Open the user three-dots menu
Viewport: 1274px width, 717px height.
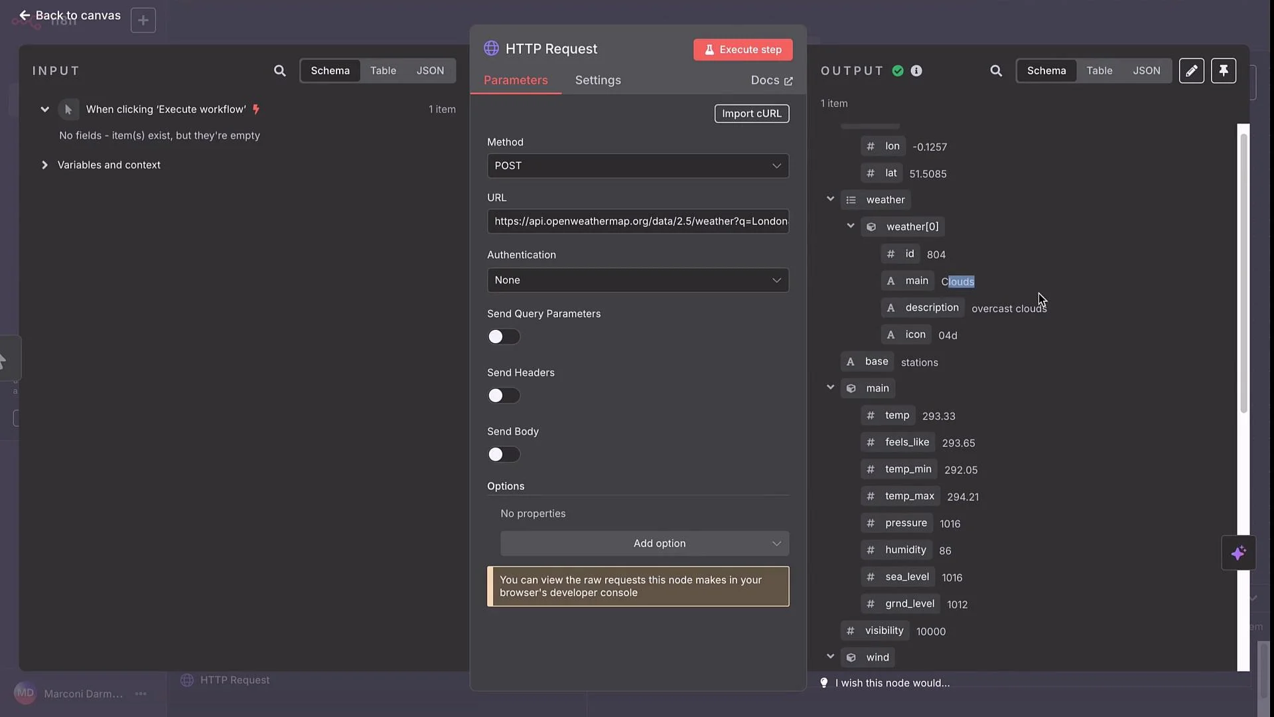point(141,693)
